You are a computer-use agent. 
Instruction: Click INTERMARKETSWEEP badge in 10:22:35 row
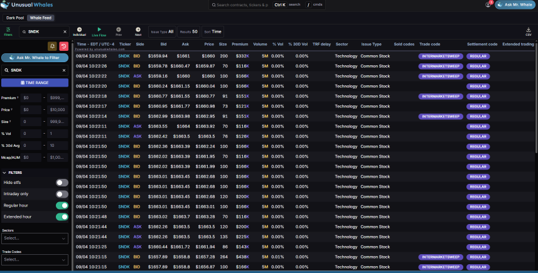click(441, 56)
